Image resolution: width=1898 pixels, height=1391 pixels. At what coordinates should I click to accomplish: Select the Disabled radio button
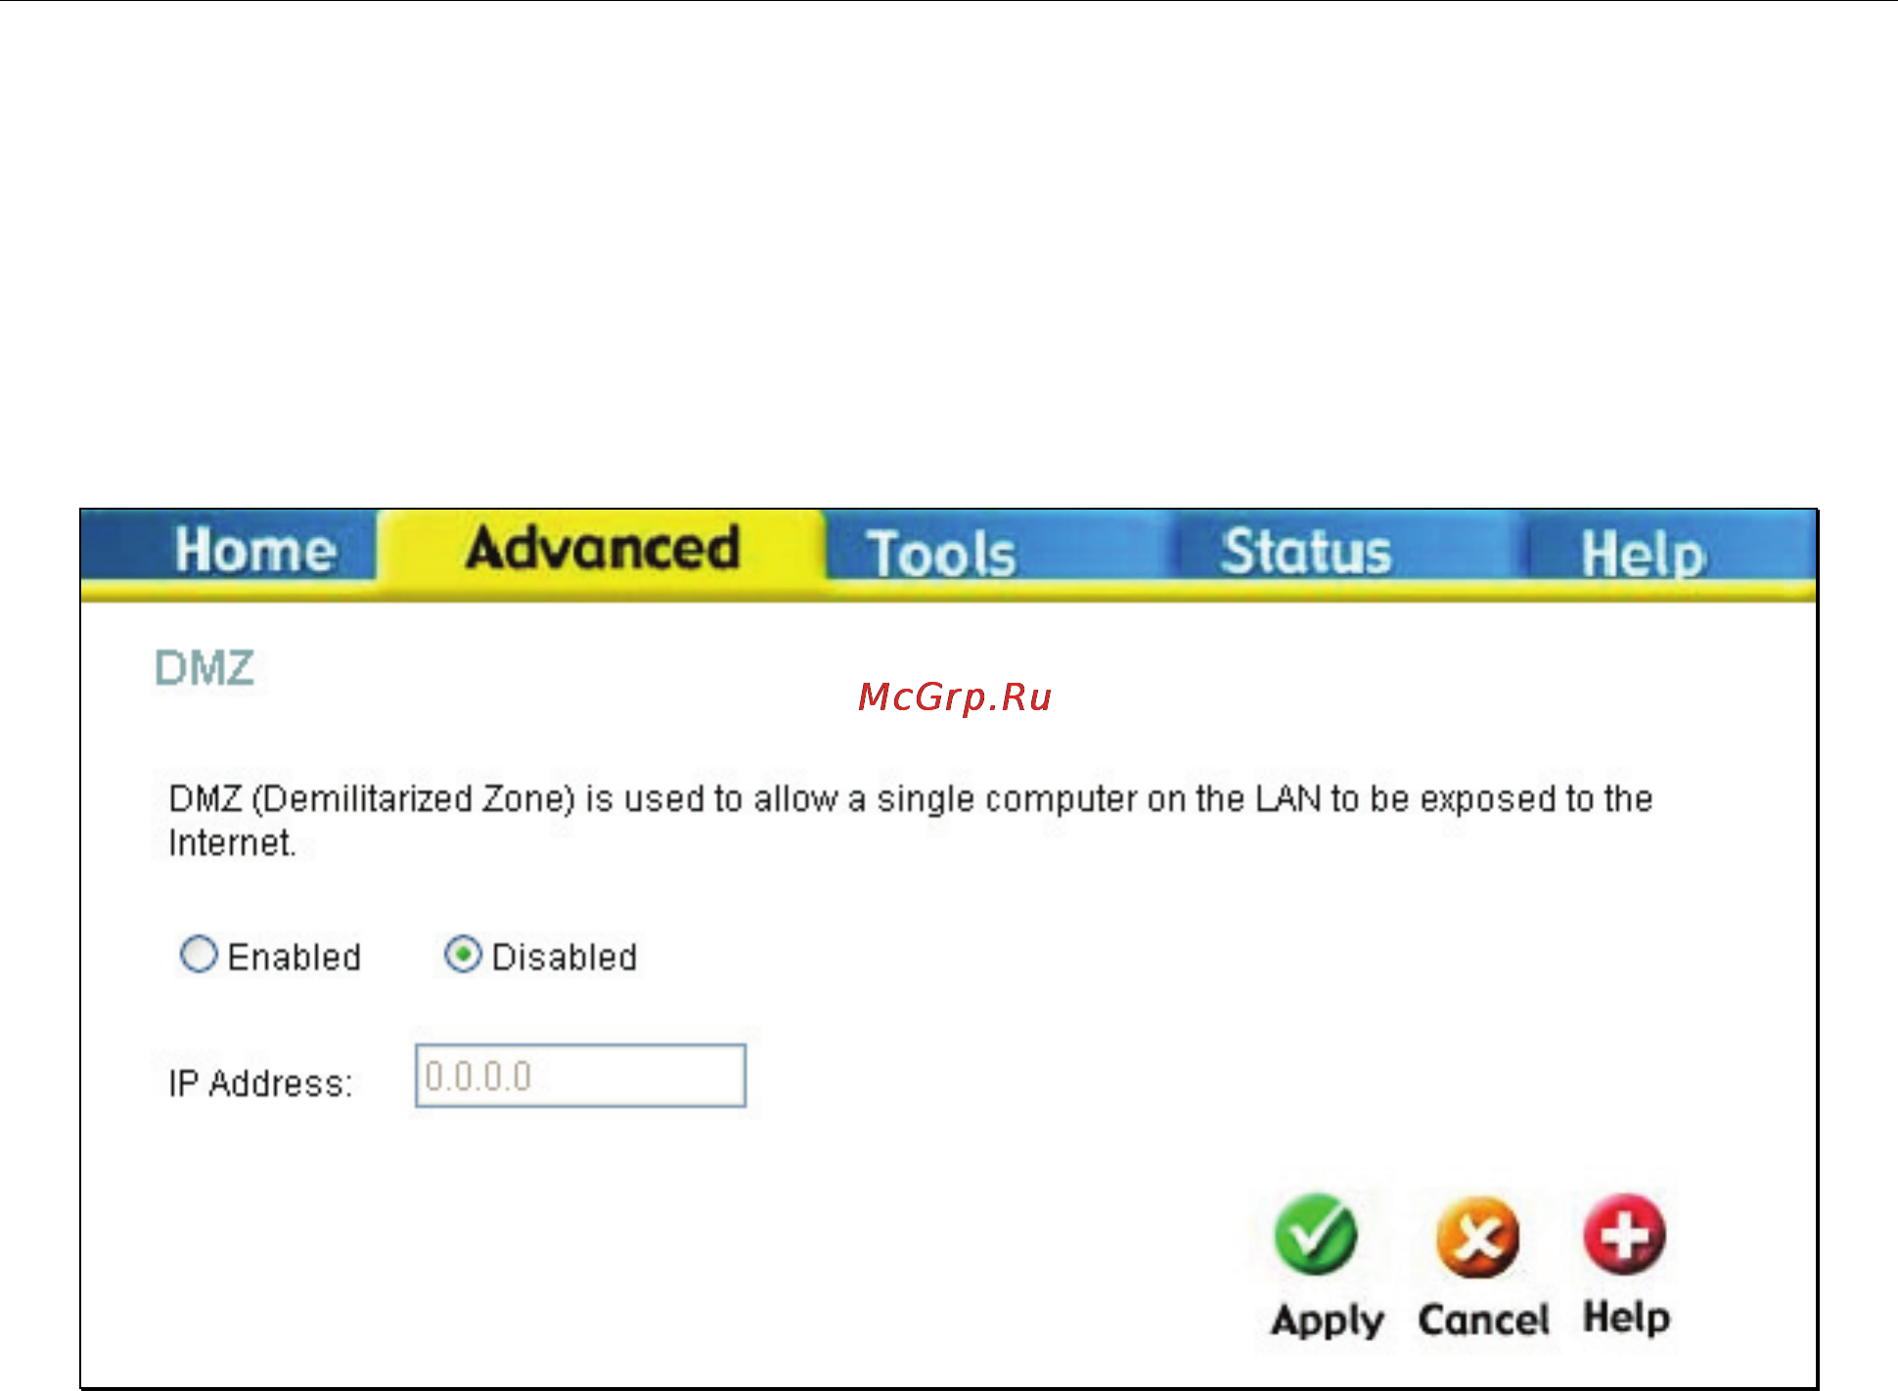[463, 954]
